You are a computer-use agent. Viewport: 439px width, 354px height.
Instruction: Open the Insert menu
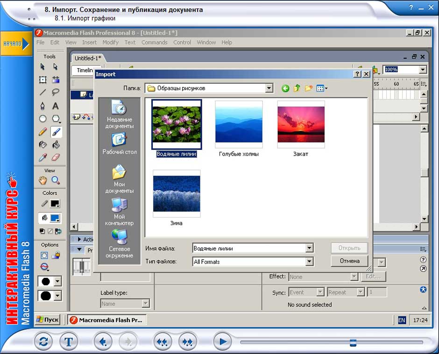(89, 42)
